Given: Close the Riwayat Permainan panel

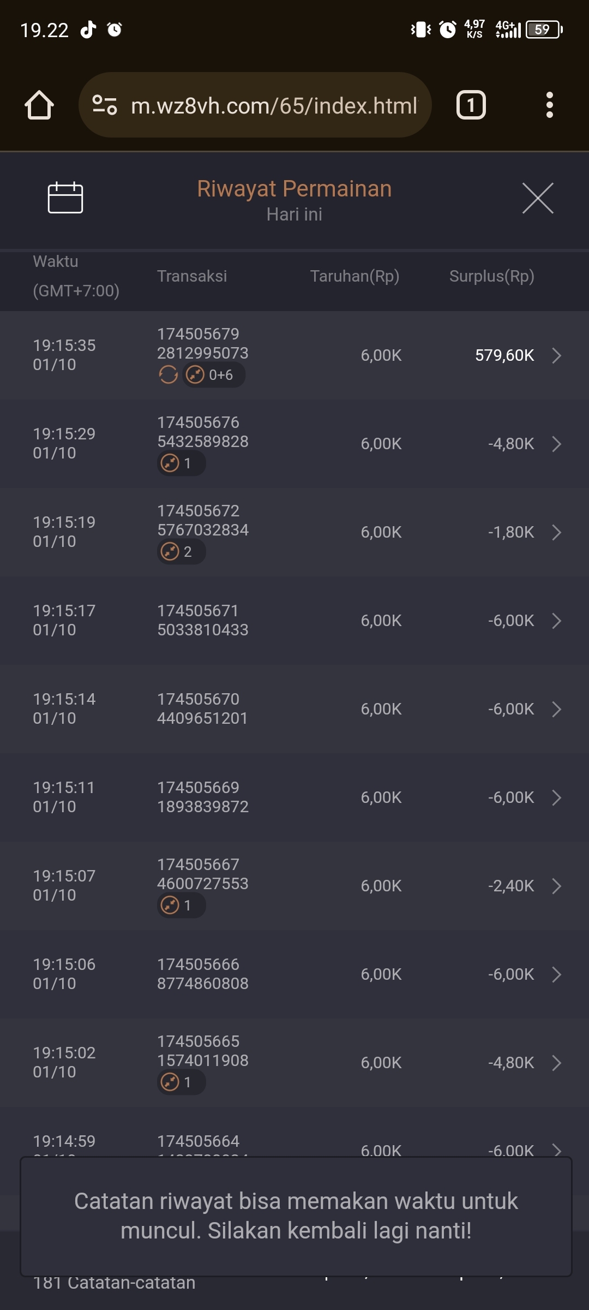Looking at the screenshot, I should [538, 198].
